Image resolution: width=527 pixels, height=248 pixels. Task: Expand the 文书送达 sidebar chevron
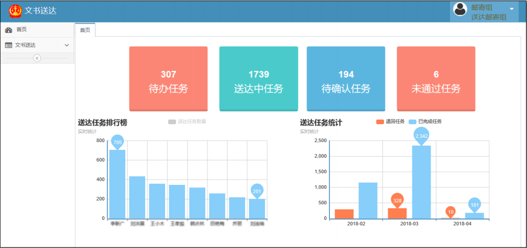67,45
